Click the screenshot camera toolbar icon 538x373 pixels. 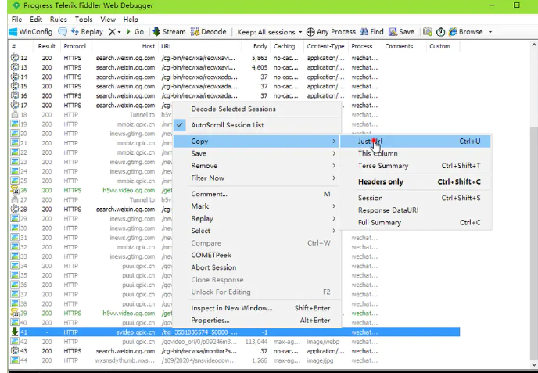coord(427,32)
